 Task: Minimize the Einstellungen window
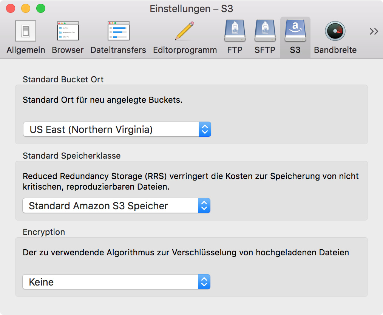(x=26, y=8)
